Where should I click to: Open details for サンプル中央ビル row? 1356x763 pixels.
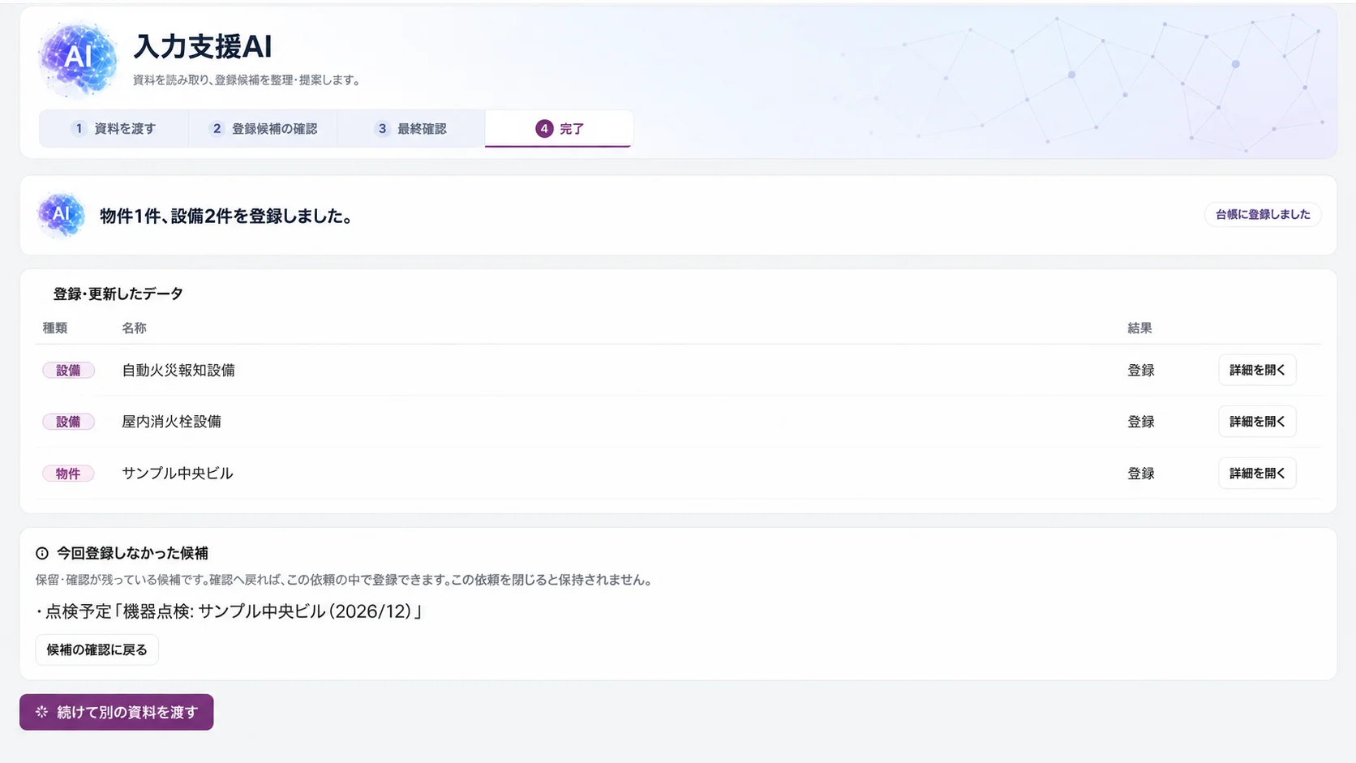tap(1257, 474)
